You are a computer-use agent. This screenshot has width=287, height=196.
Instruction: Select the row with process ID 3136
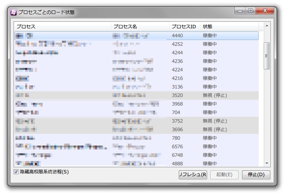coord(137,87)
